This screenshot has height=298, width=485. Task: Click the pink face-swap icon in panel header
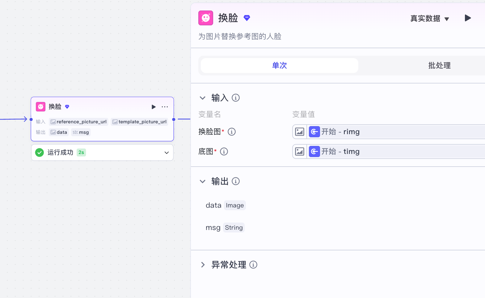(206, 18)
